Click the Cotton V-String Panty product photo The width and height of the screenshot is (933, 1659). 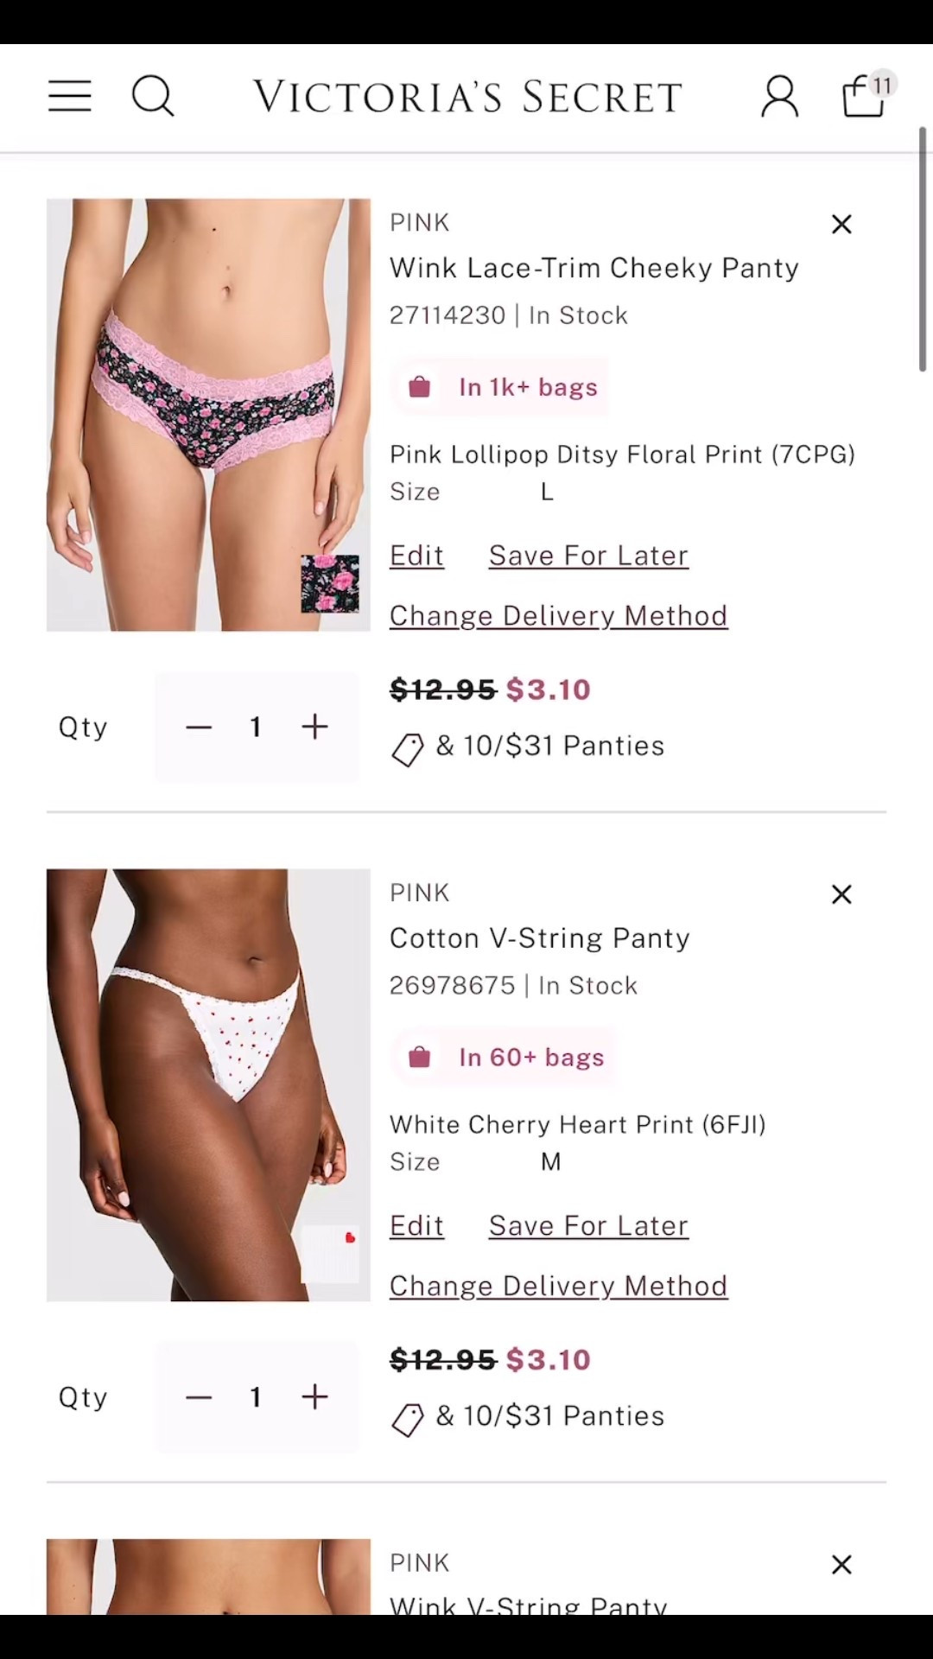[208, 1085]
